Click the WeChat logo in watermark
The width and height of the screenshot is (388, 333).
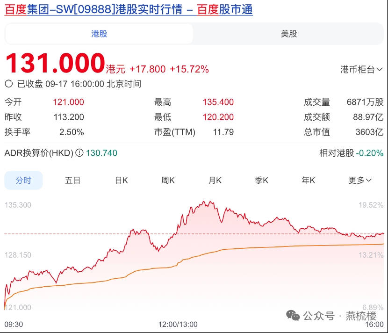[294, 316]
